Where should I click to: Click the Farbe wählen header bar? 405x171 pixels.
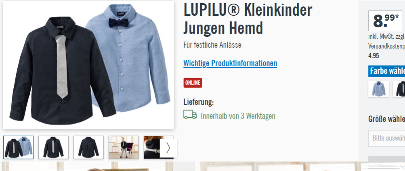[387, 71]
